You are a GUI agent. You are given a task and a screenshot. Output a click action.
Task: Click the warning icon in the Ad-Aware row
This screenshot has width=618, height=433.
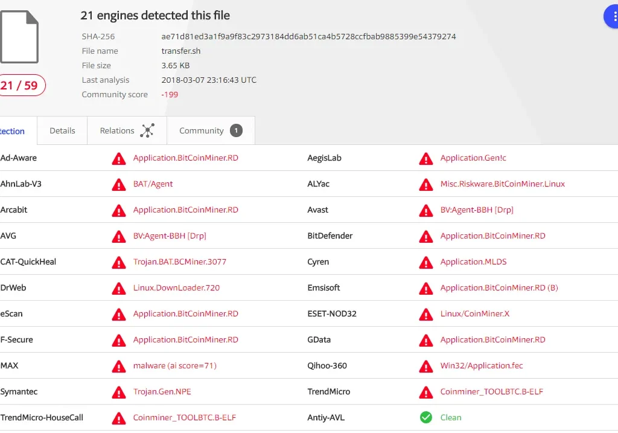click(x=119, y=159)
